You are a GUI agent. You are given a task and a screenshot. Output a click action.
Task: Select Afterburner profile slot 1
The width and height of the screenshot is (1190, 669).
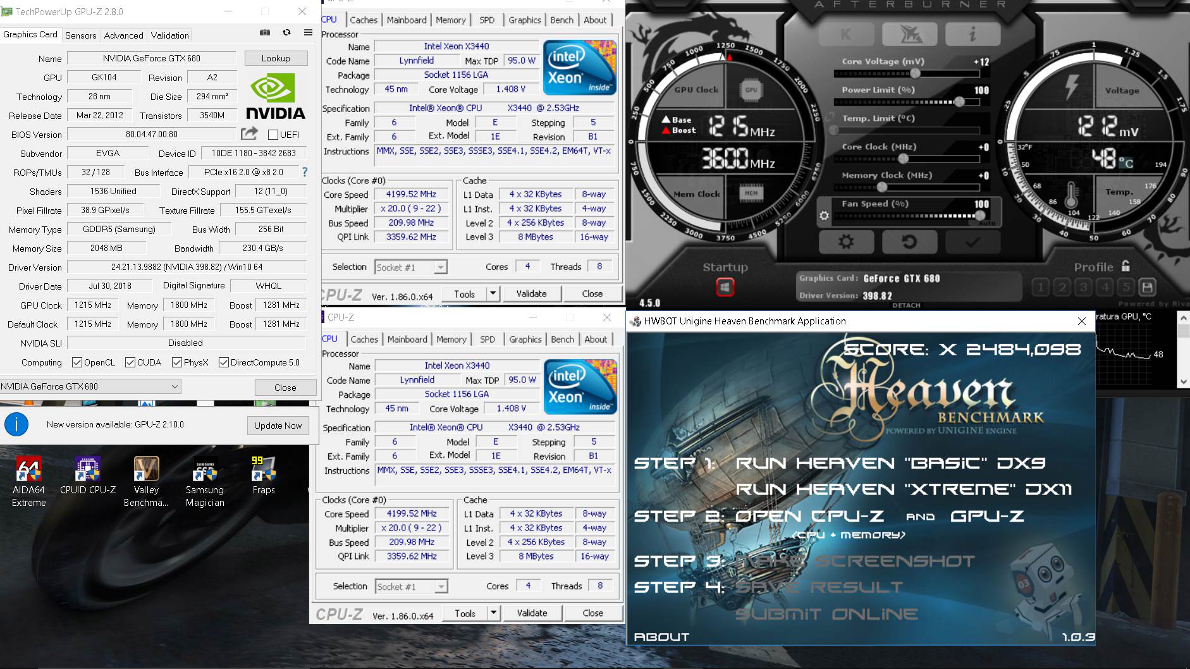pyautogui.click(x=1041, y=288)
